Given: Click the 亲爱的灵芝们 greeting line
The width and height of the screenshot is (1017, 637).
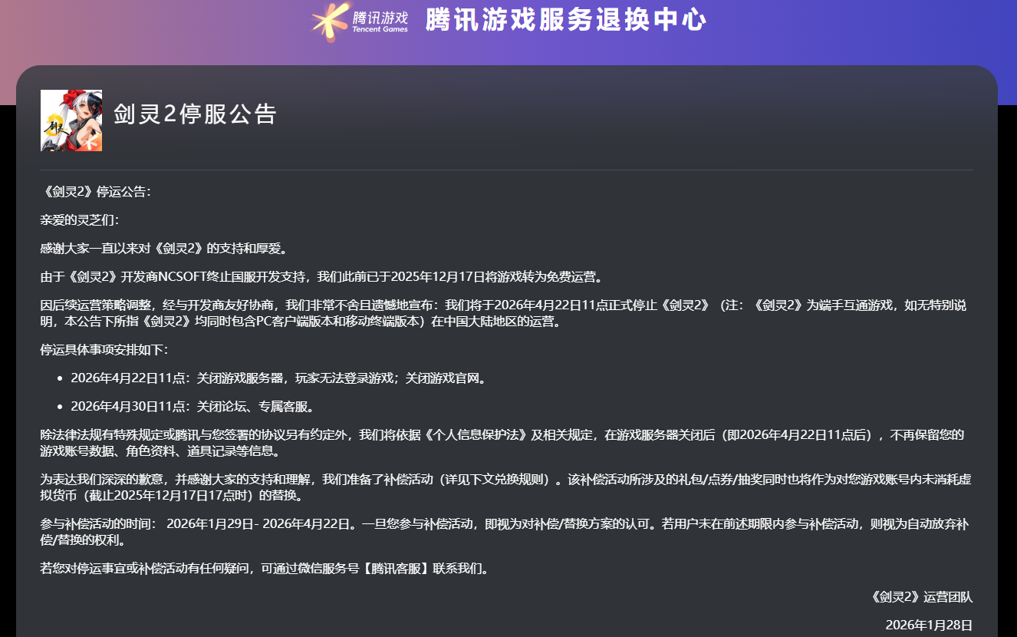Looking at the screenshot, I should pyautogui.click(x=80, y=220).
